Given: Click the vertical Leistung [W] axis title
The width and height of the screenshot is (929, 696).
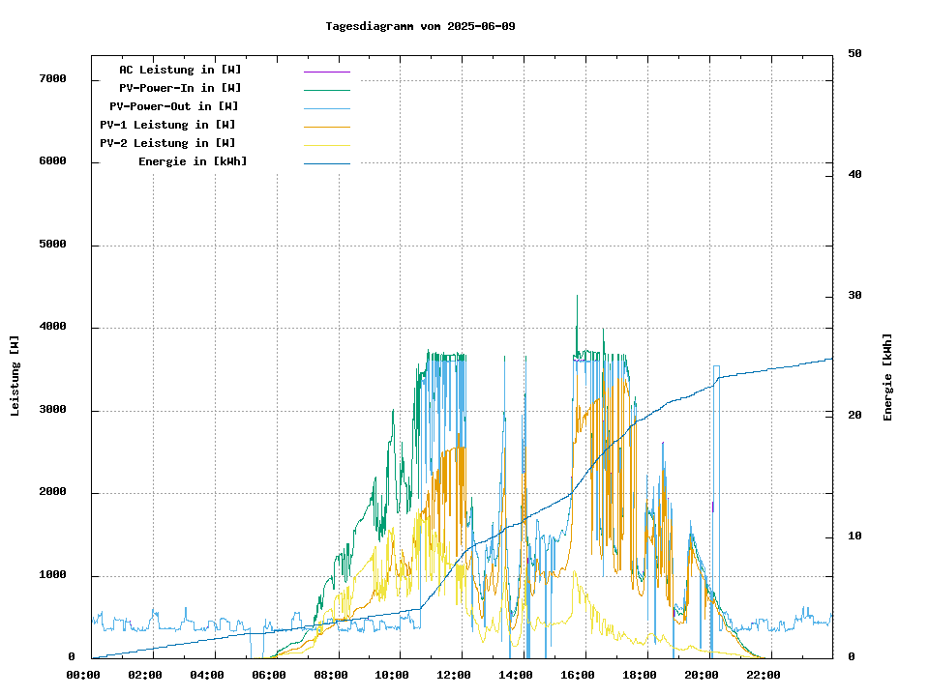Looking at the screenshot, I should tap(15, 376).
